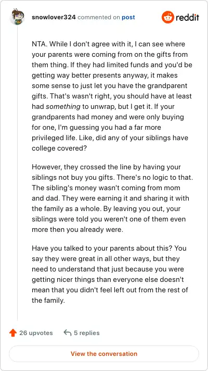This screenshot has height=371, width=208.
Task: Click the orange upvote arrow icon
Action: (x=13, y=333)
